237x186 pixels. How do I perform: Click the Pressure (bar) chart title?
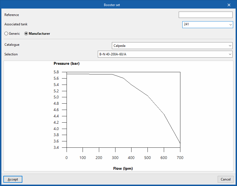point(67,63)
